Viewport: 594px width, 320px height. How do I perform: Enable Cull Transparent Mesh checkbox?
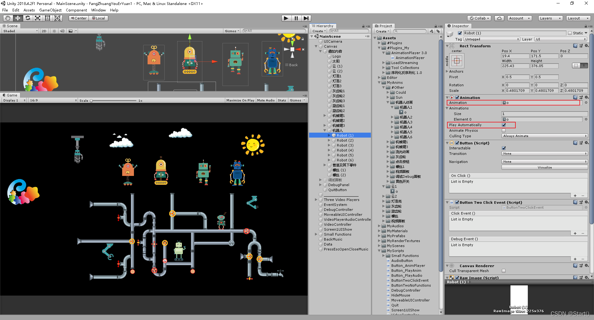click(x=504, y=271)
